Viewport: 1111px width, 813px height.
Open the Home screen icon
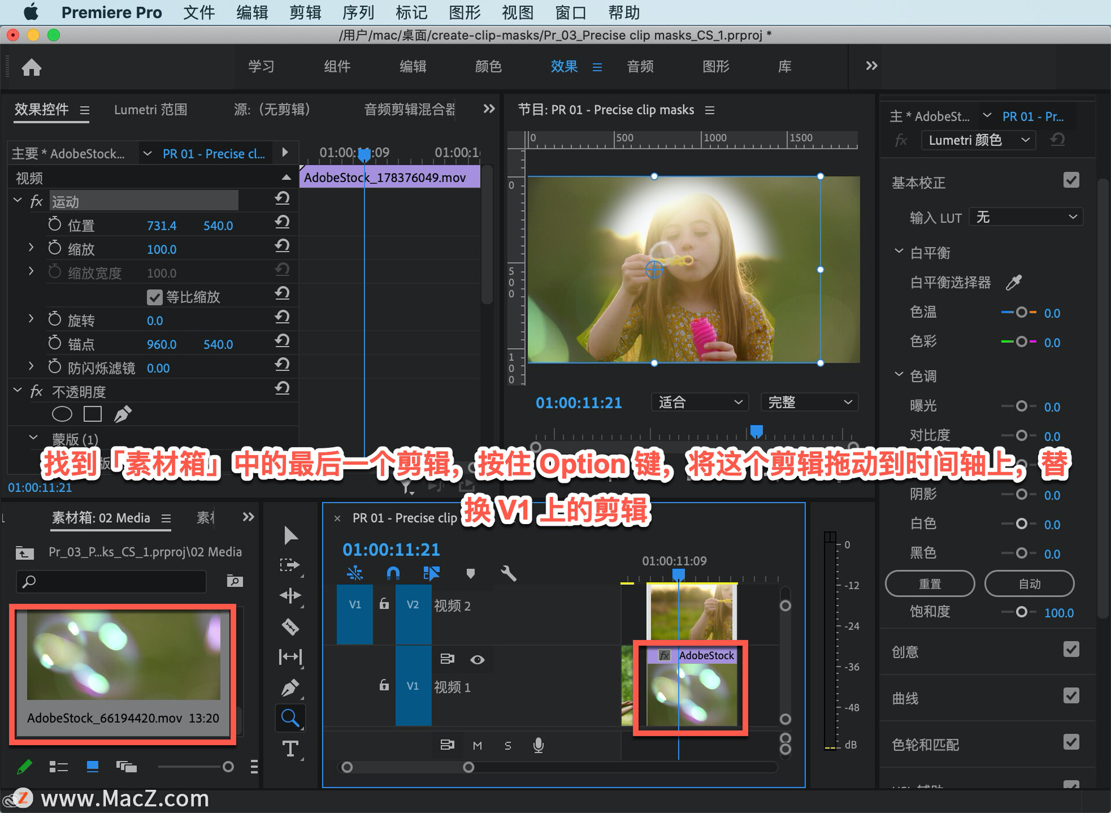pyautogui.click(x=31, y=67)
